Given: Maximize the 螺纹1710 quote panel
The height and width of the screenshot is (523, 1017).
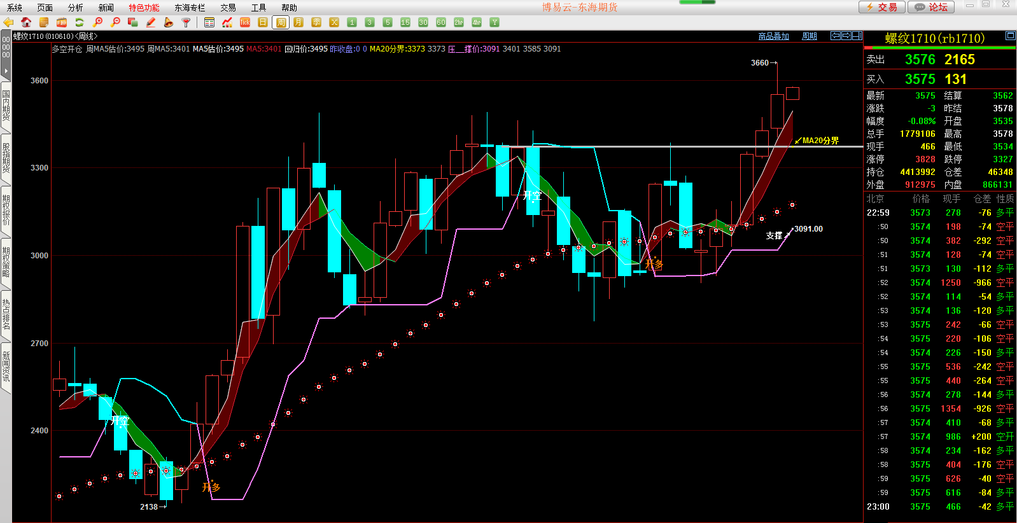Looking at the screenshot, I should tap(1010, 36).
